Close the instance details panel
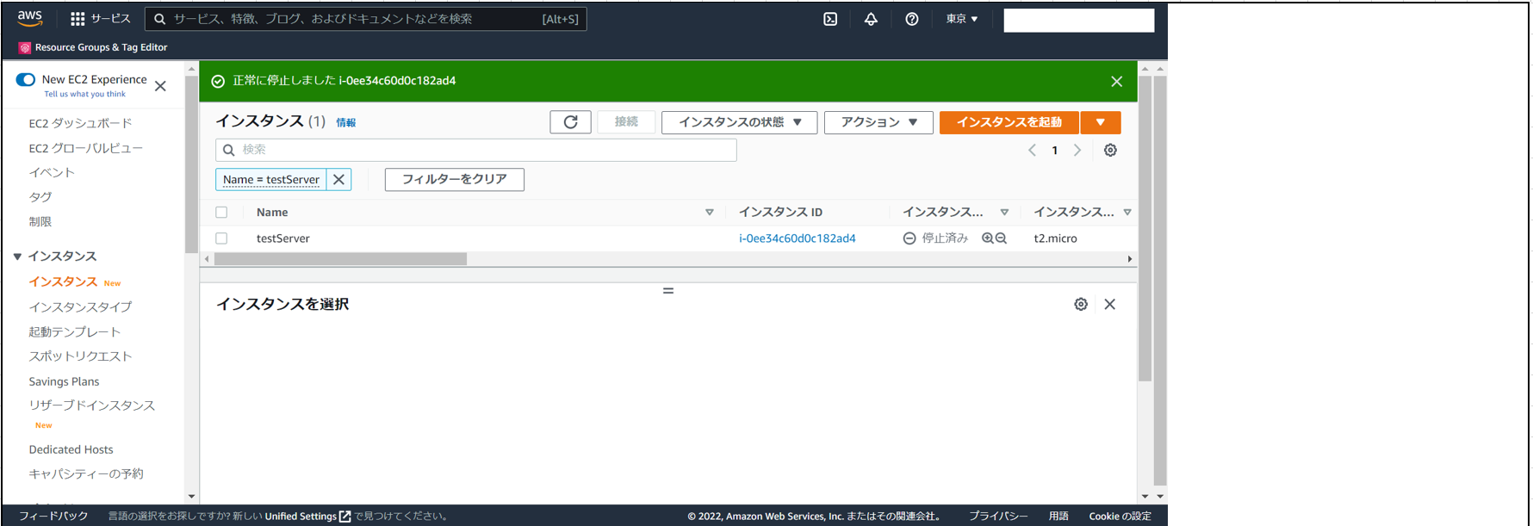Image resolution: width=1533 pixels, height=526 pixels. tap(1109, 304)
